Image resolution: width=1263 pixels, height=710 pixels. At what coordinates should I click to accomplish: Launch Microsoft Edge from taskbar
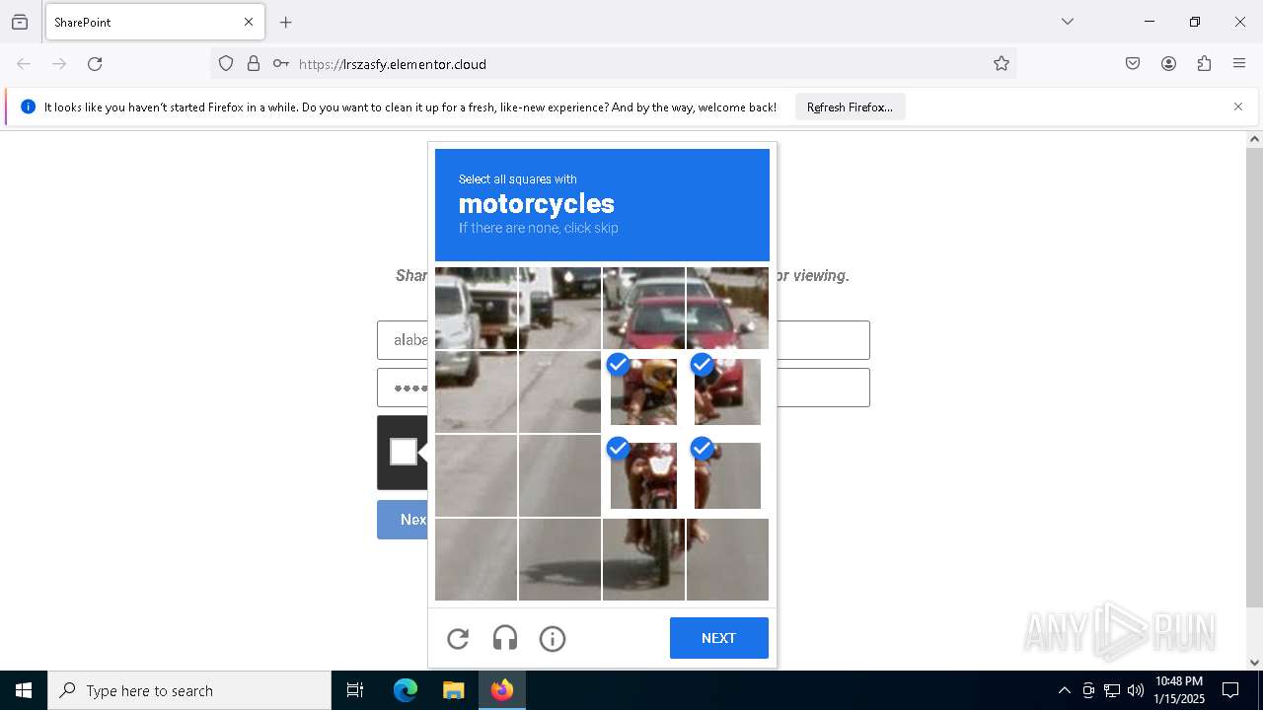click(406, 690)
